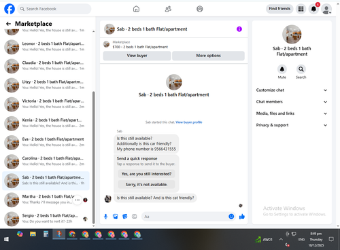This screenshot has width=340, height=250.
Task: Open the apps grid menu icon
Action: 301,9
